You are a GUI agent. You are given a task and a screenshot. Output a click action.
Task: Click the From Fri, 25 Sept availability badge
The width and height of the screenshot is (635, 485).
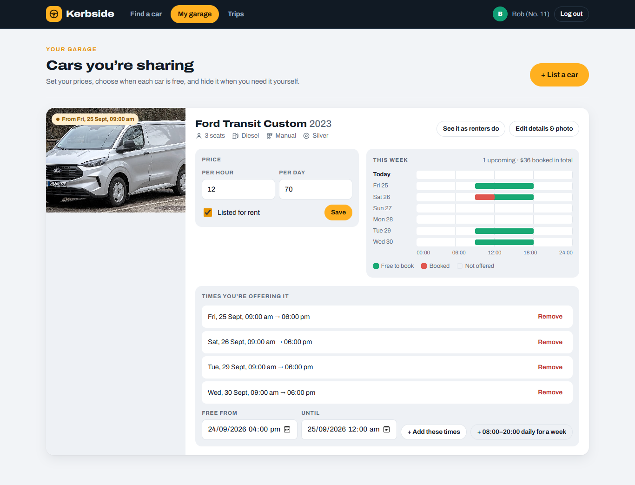coord(95,119)
